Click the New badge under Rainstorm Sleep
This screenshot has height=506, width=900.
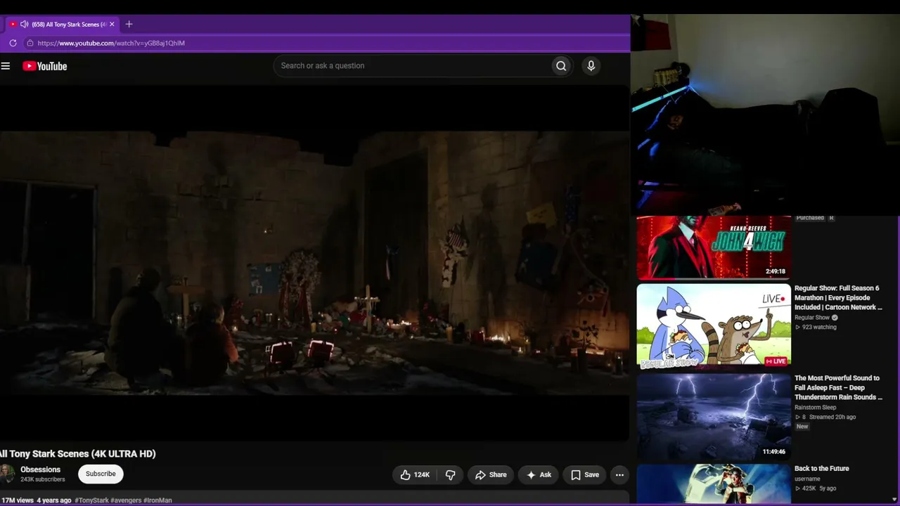tap(802, 427)
